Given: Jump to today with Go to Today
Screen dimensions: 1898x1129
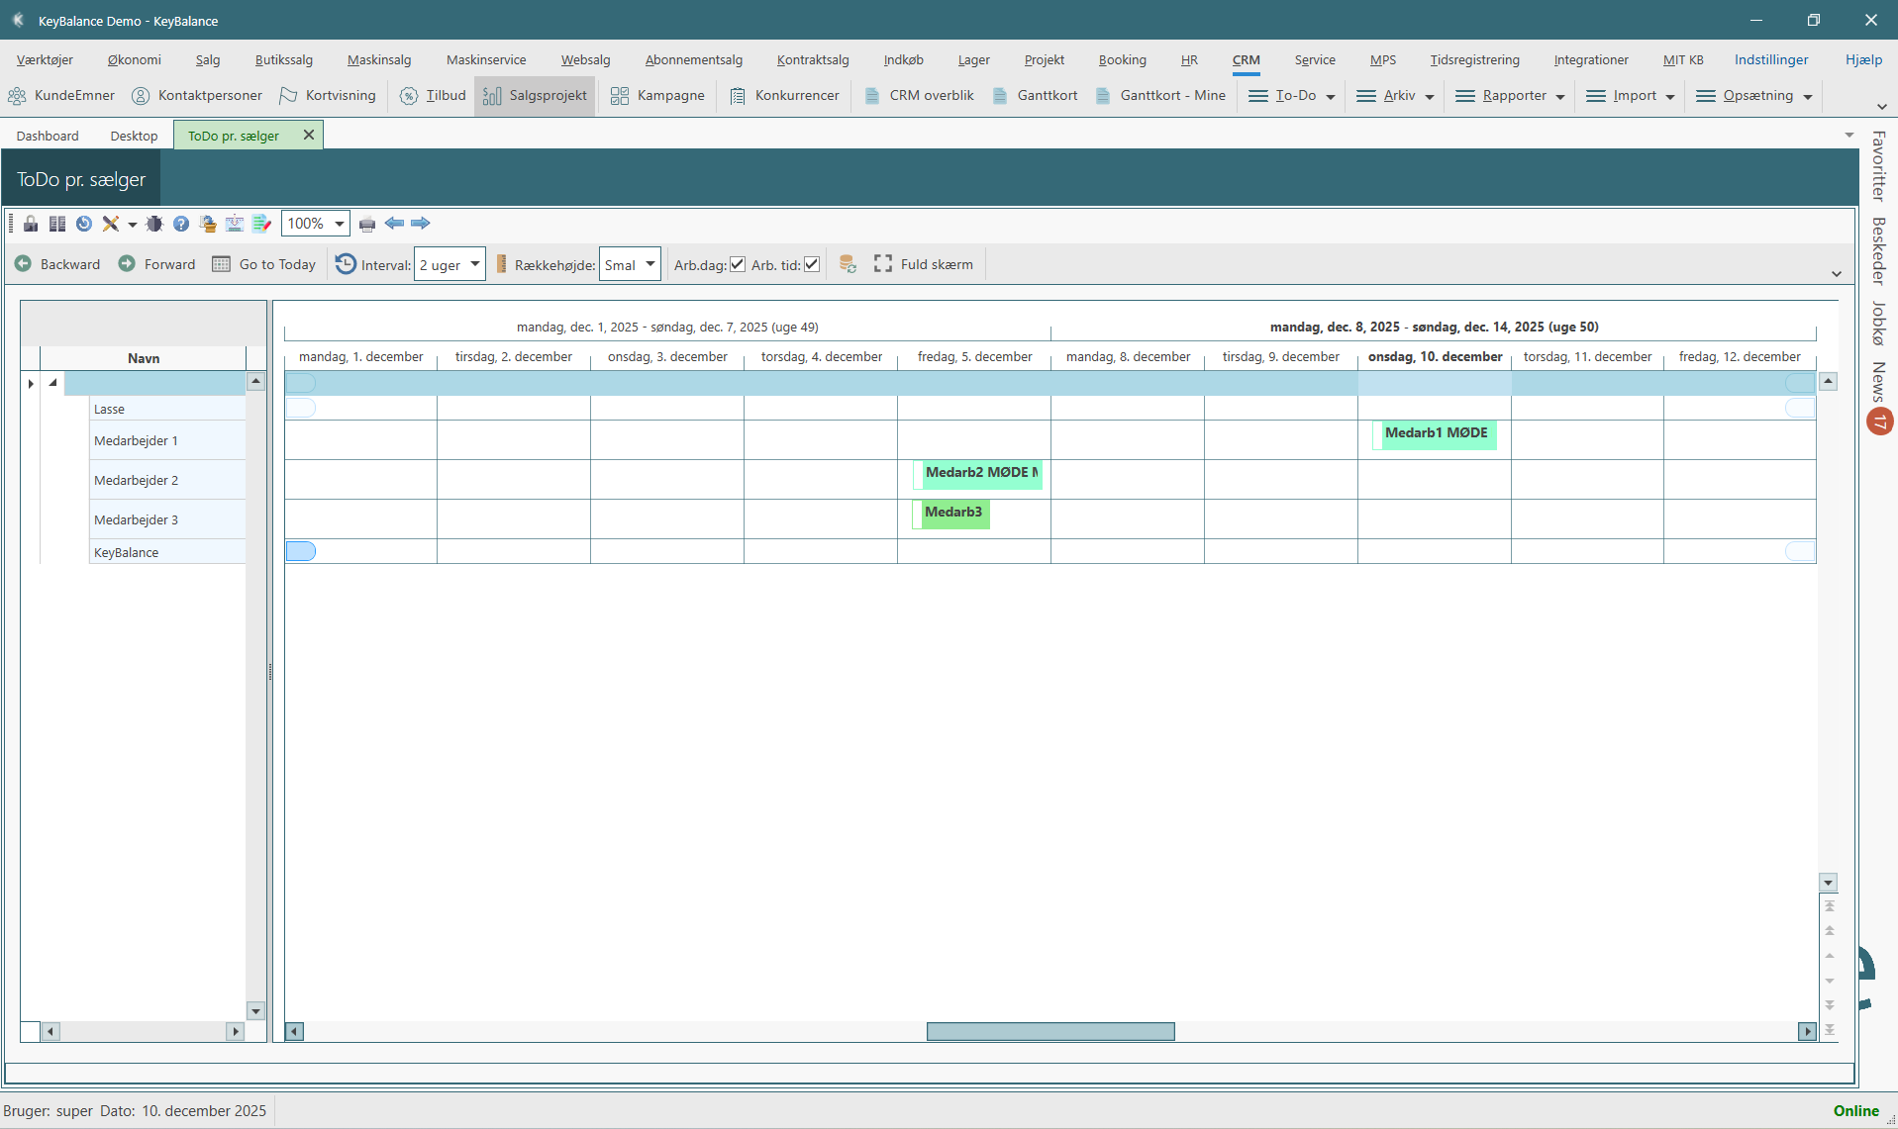Looking at the screenshot, I should click(x=264, y=264).
